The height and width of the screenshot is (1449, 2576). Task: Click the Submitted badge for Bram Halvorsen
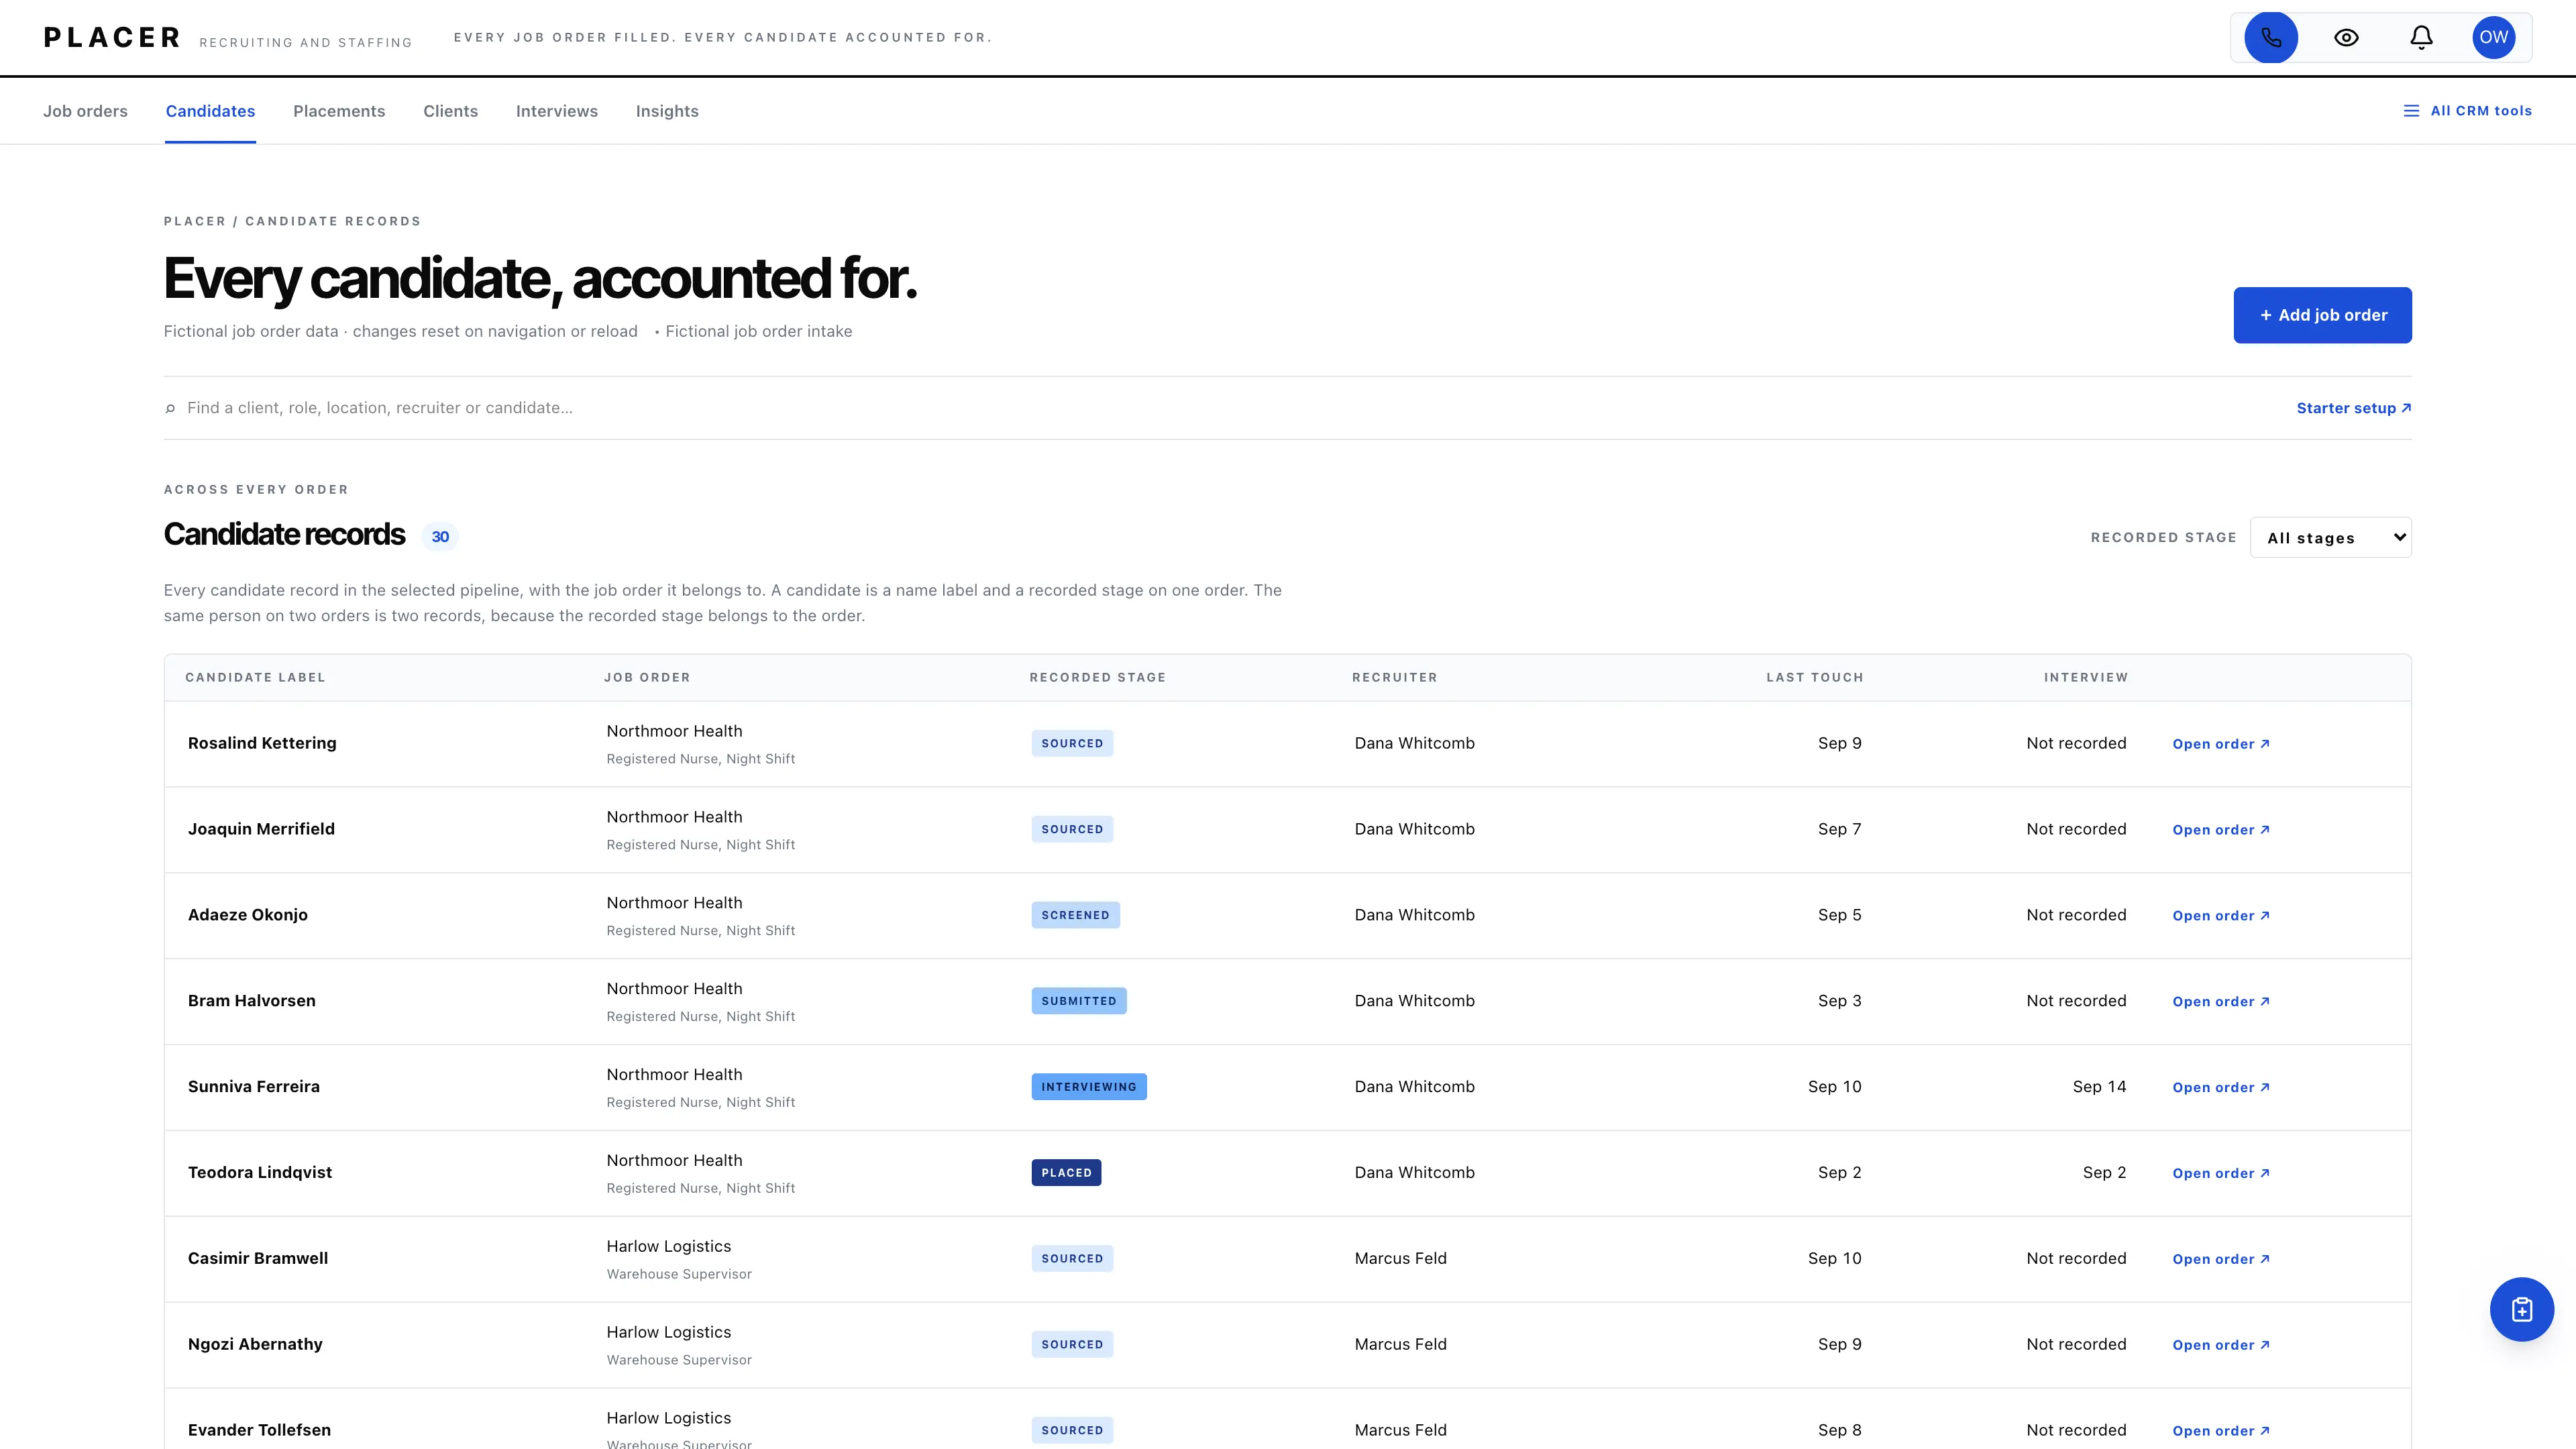coord(1079,1001)
